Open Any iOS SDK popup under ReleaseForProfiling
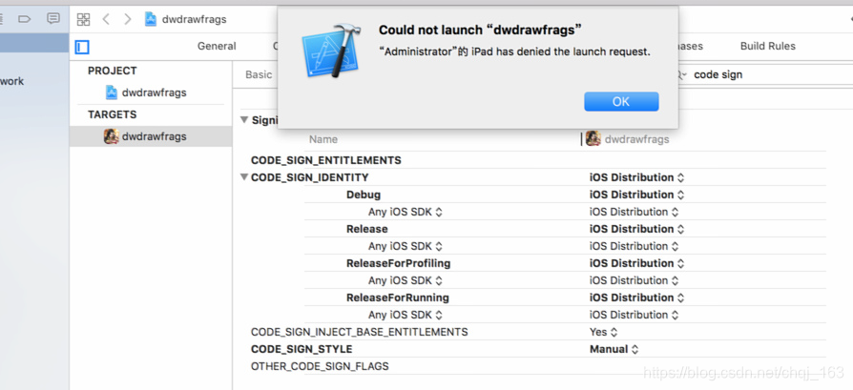 [406, 280]
